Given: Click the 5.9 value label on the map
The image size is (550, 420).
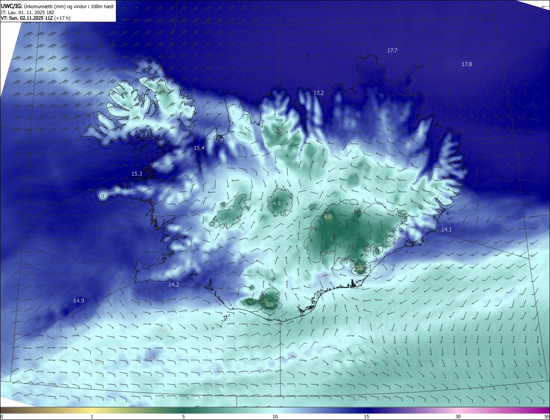Looking at the screenshot, I should tap(278, 130).
